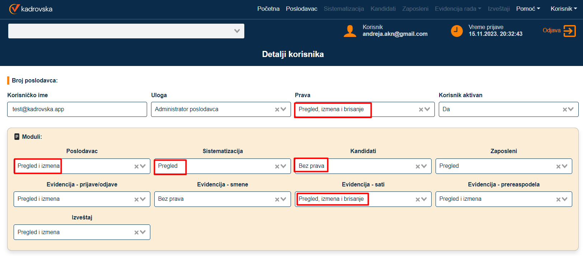Image resolution: width=583 pixels, height=256 pixels.
Task: Clear the Uloga field with its X icon
Action: click(x=277, y=110)
